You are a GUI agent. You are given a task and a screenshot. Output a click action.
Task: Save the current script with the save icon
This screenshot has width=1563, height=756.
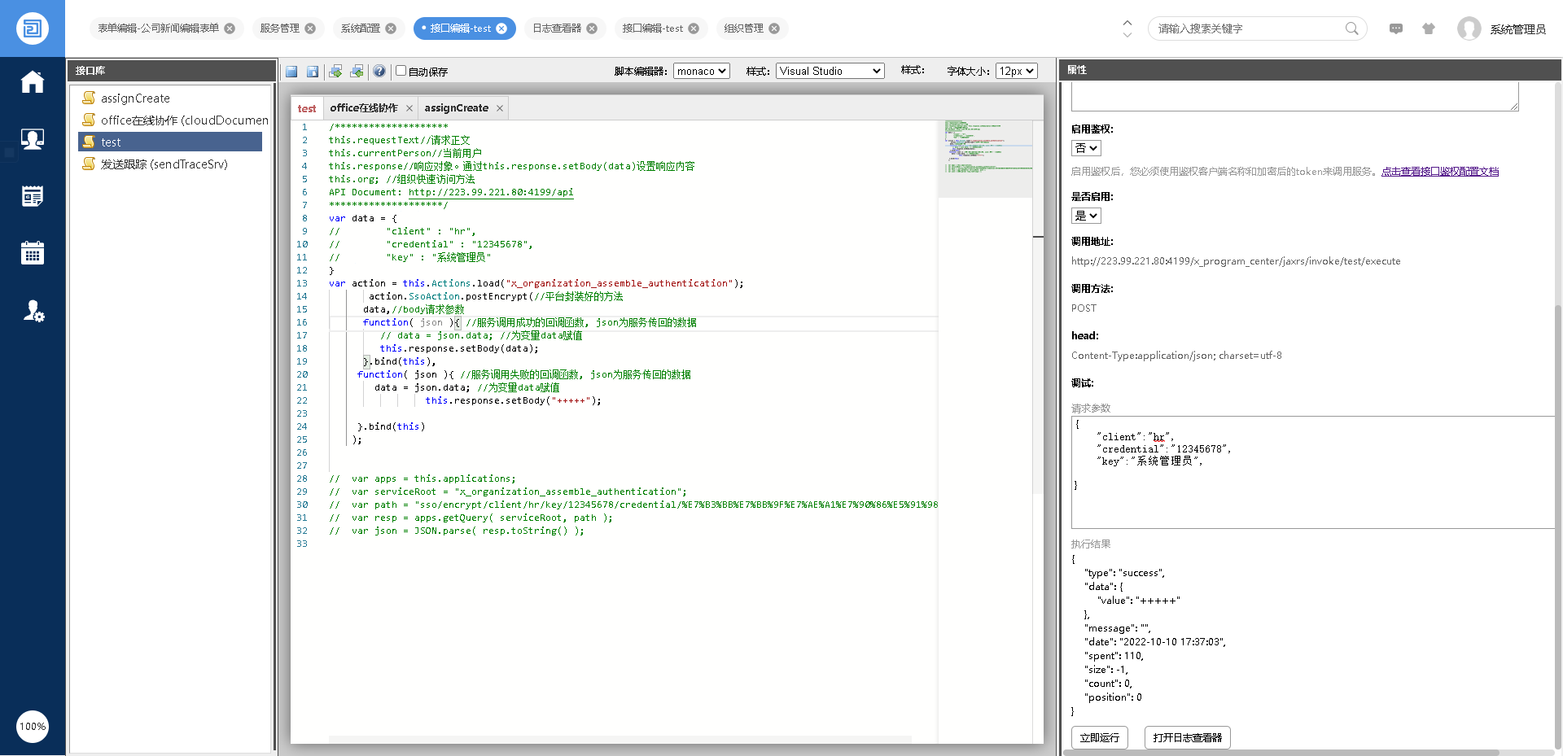click(x=291, y=72)
